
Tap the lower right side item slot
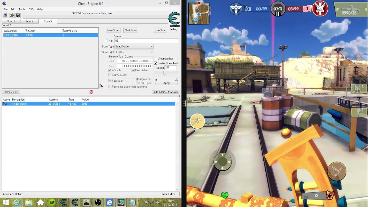tap(359, 112)
